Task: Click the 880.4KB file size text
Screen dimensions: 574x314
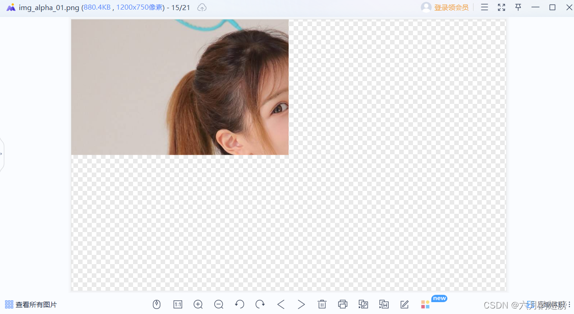Action: pos(97,7)
